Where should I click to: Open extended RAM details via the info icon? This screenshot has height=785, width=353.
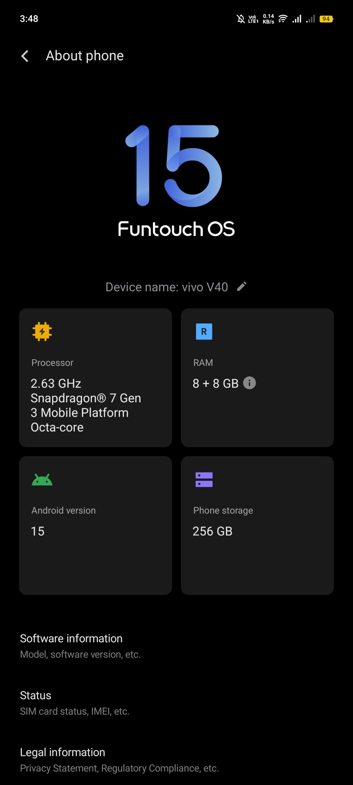249,383
